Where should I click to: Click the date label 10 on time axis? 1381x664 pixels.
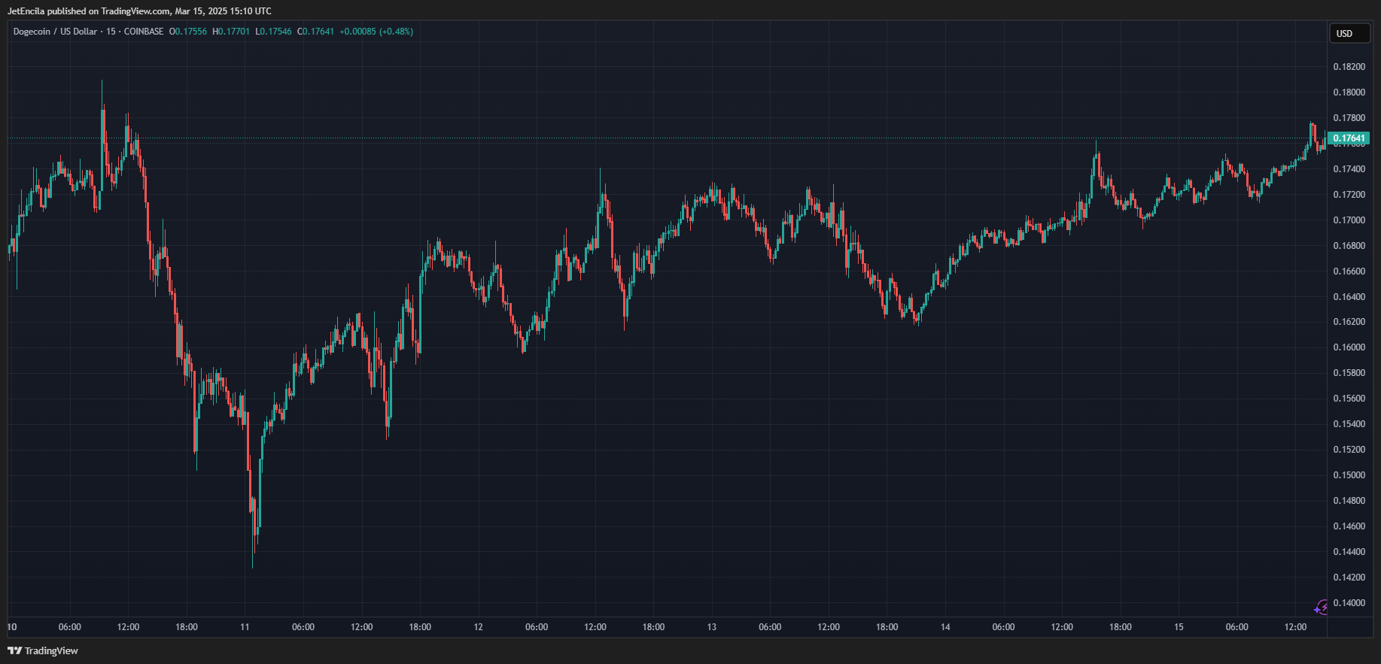coord(11,627)
